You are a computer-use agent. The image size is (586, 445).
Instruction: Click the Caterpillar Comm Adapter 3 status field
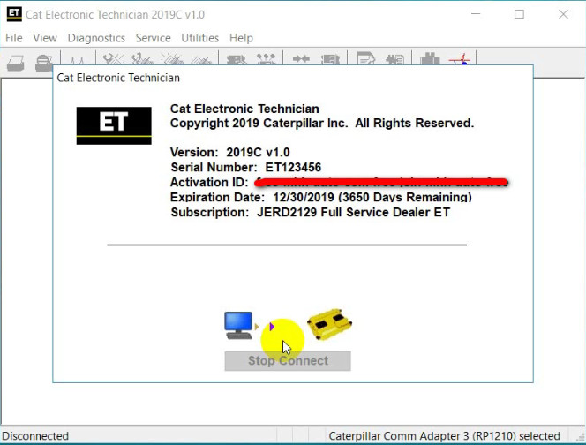(x=444, y=435)
